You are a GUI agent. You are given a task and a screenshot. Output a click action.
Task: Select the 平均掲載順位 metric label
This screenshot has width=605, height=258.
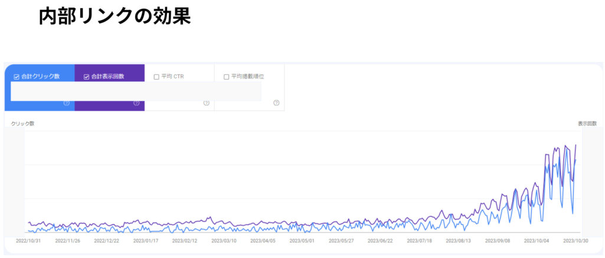[x=247, y=76]
